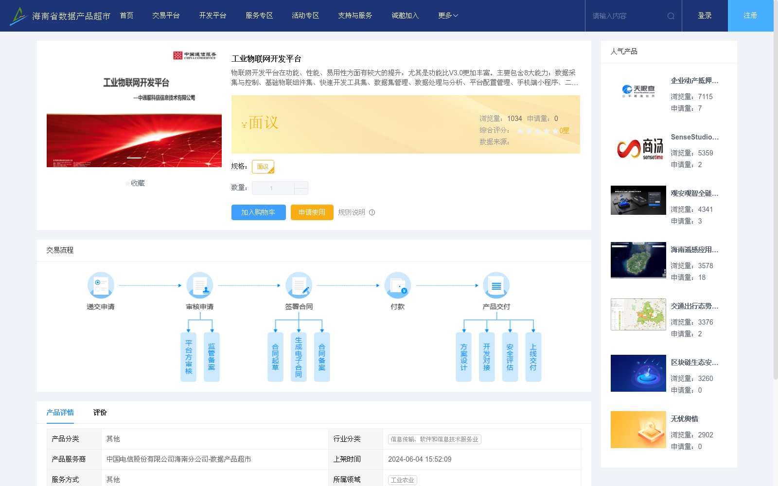Switch to the 评价 tab
Image resolution: width=778 pixels, height=486 pixels.
coord(100,413)
